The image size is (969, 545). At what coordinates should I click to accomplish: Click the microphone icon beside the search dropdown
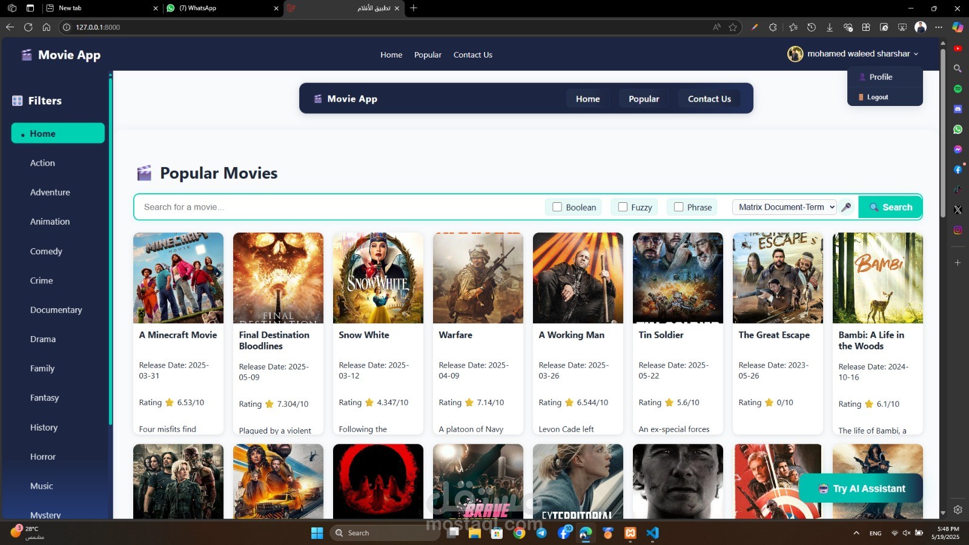(846, 206)
